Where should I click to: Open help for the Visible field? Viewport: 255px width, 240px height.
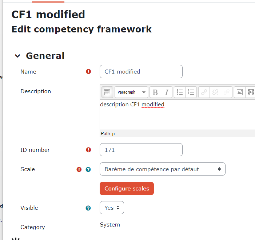pos(88,208)
